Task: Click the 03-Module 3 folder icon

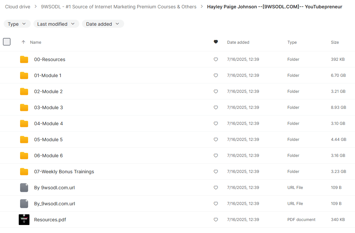Action: 24,107
